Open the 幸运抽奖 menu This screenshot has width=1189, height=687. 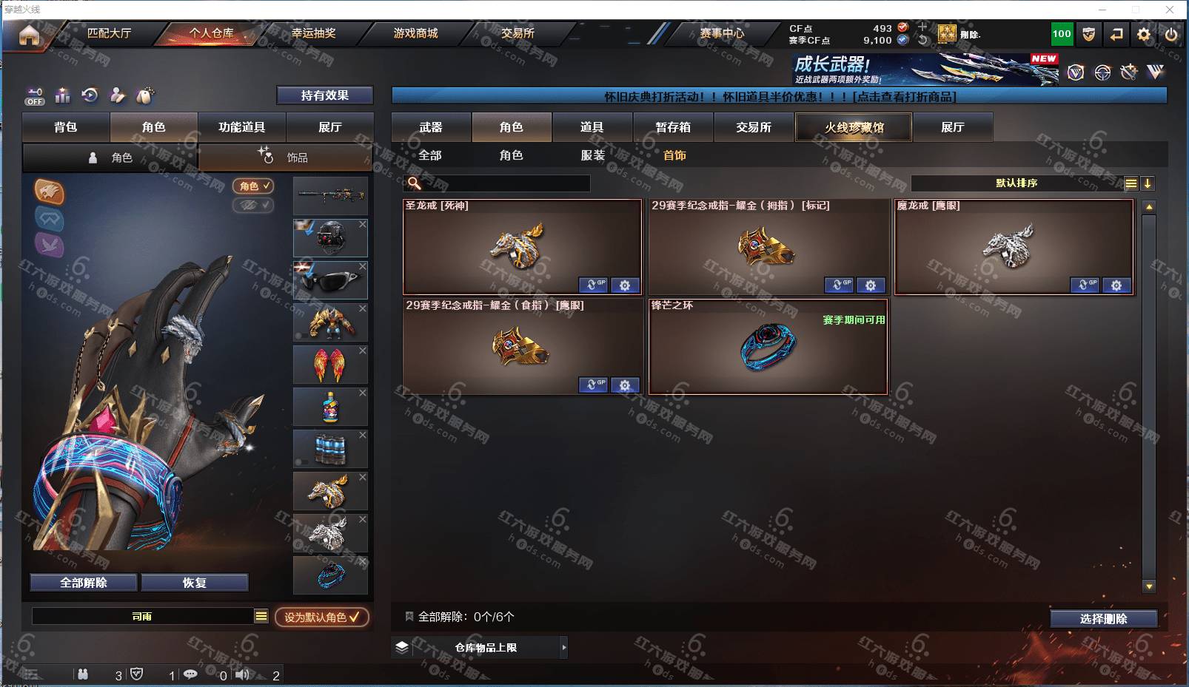(x=313, y=33)
